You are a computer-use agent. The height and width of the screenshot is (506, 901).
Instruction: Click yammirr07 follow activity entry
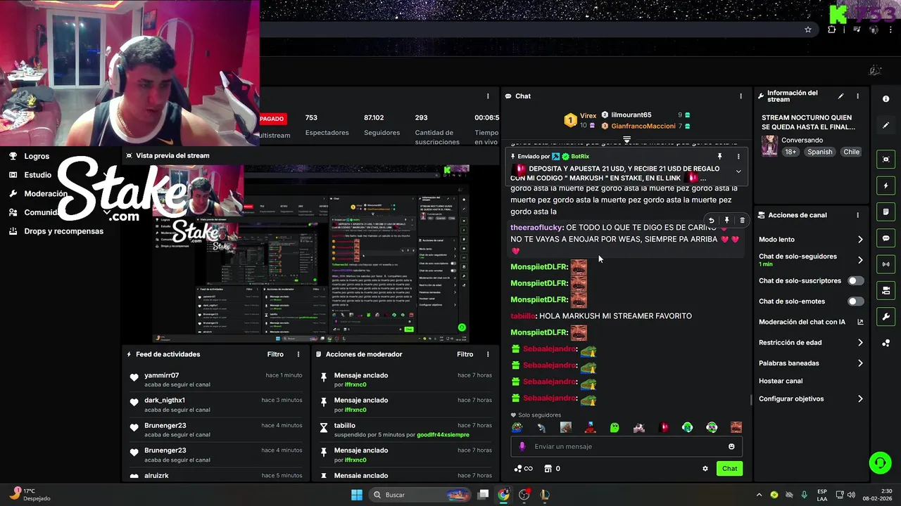point(215,379)
